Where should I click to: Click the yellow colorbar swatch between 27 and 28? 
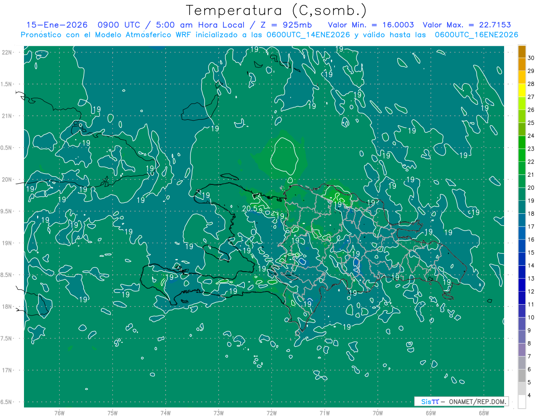pos(522,90)
